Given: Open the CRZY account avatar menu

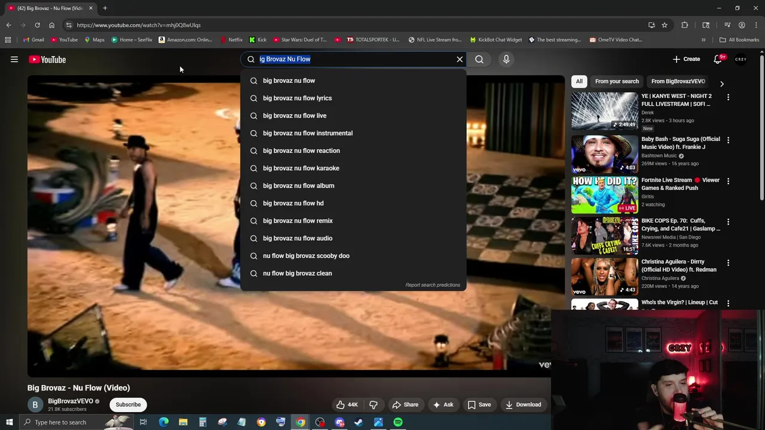Looking at the screenshot, I should 740,59.
